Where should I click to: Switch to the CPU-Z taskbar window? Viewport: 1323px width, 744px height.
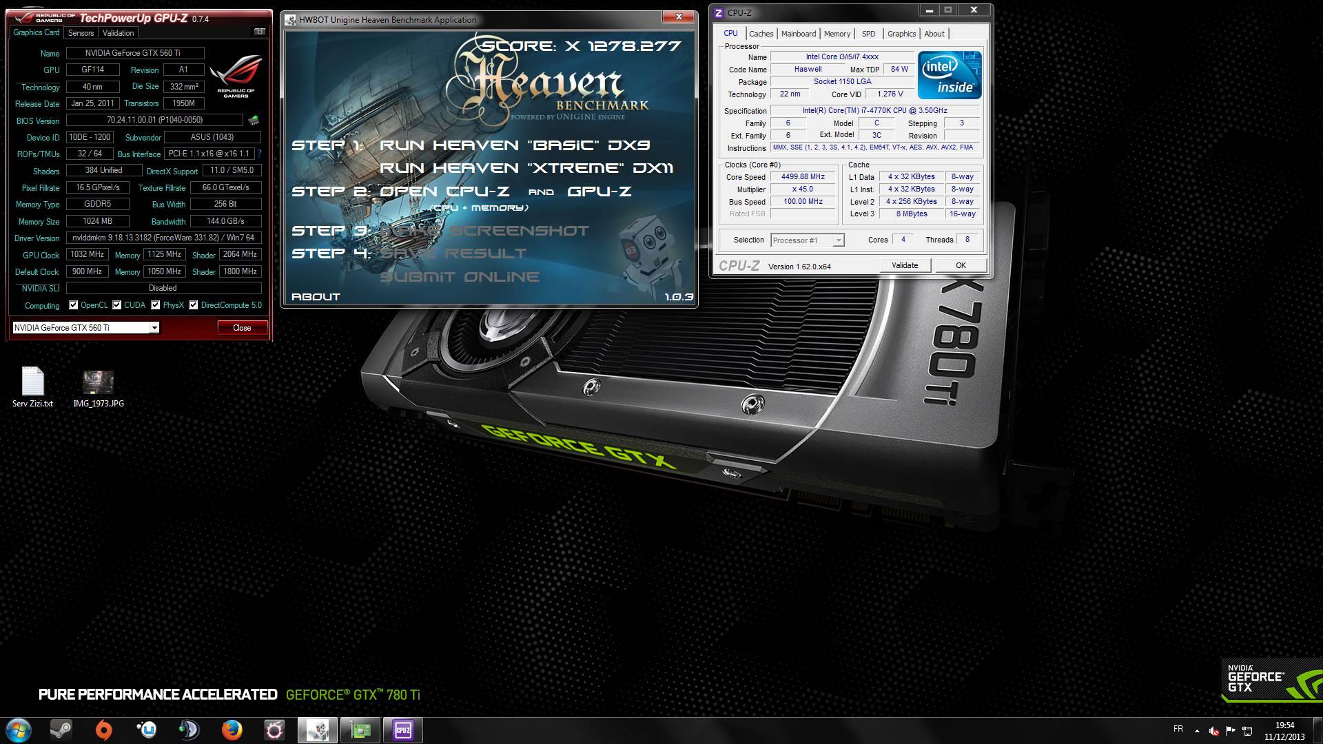tap(403, 730)
